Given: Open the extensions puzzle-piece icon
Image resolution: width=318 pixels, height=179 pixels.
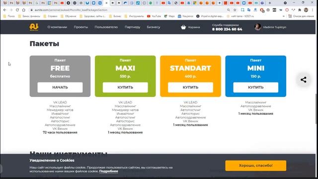Looking at the screenshot, I should pos(300,10).
